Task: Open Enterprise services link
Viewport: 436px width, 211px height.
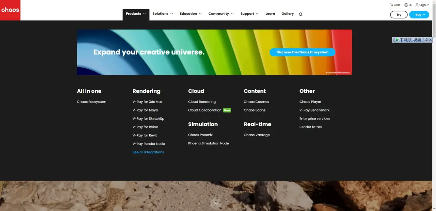Action: coord(315,118)
